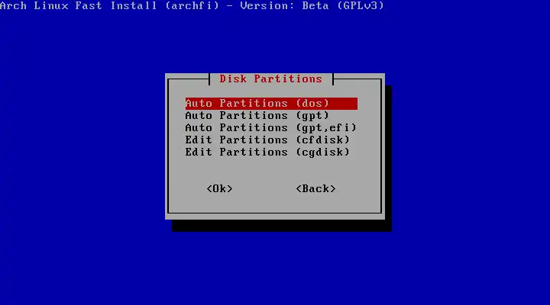Pick Auto Partitions (gpt,efi) entry
Image resolution: width=550 pixels, height=305 pixels.
pos(270,128)
